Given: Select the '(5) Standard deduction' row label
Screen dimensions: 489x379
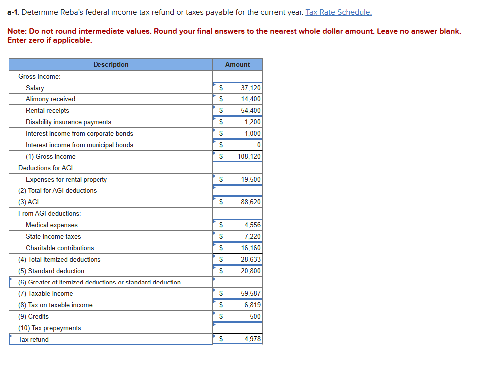Looking at the screenshot, I should [51, 271].
